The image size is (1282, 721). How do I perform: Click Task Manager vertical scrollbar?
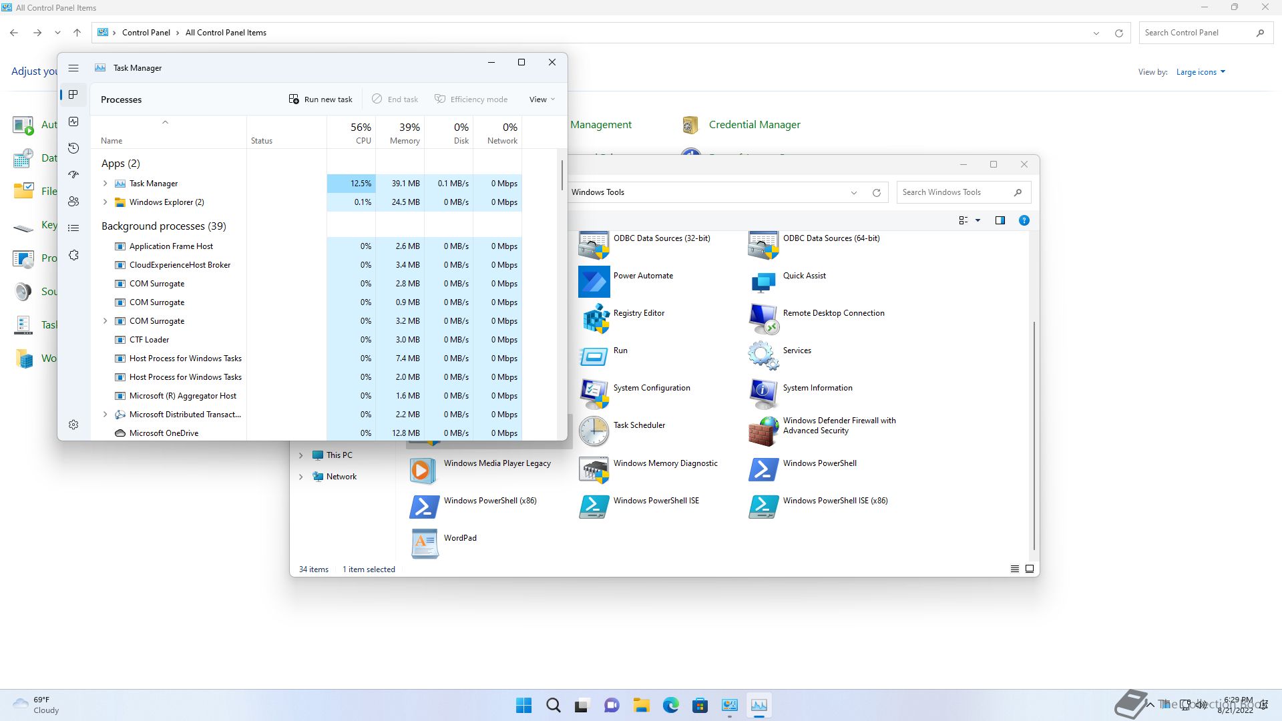click(562, 175)
